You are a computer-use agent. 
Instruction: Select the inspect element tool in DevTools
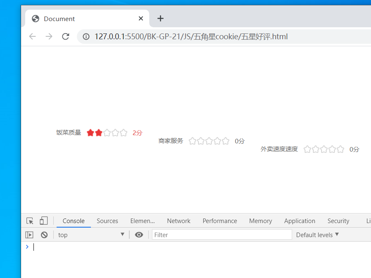(x=29, y=220)
